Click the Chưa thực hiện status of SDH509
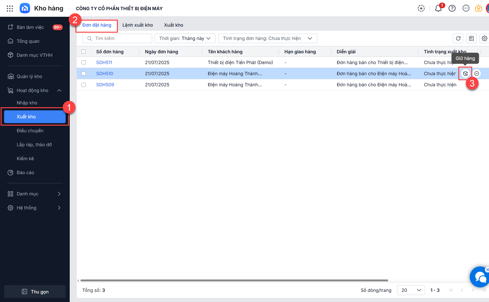 pyautogui.click(x=440, y=85)
